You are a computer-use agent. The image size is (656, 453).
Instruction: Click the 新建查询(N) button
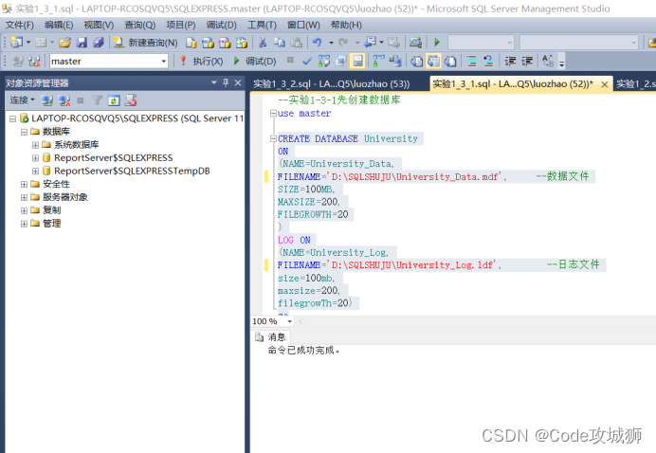coord(146,43)
